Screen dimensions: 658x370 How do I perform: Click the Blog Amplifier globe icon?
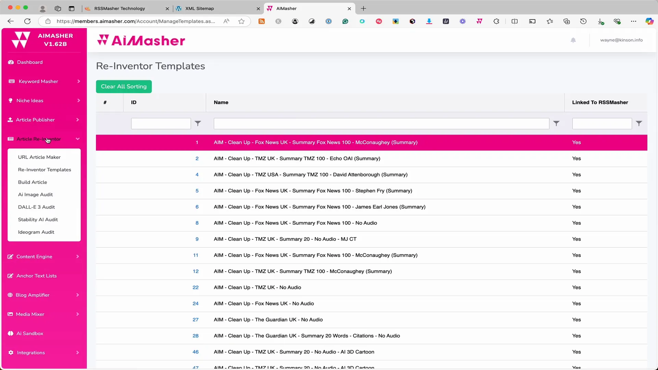point(10,295)
